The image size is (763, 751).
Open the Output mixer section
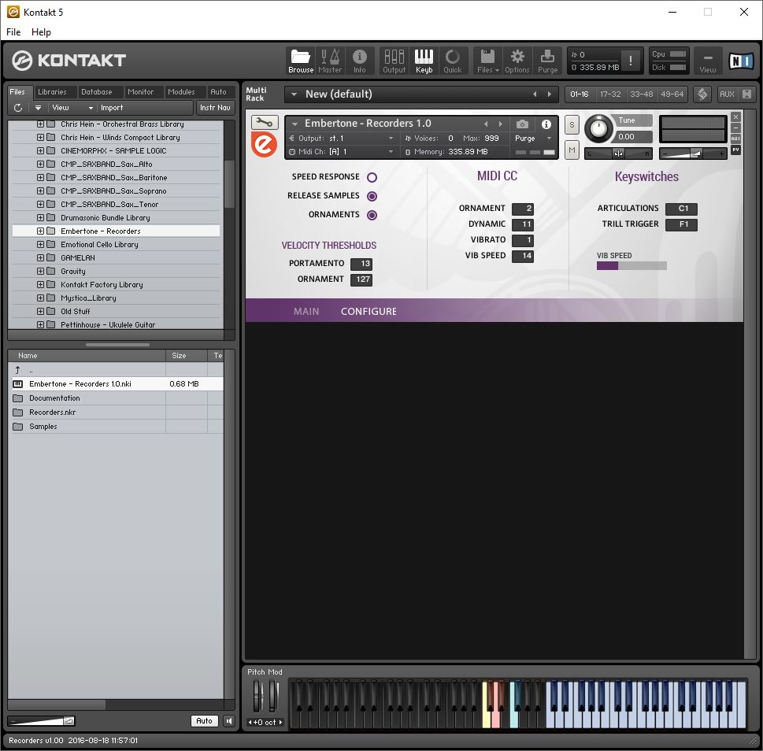point(394,61)
